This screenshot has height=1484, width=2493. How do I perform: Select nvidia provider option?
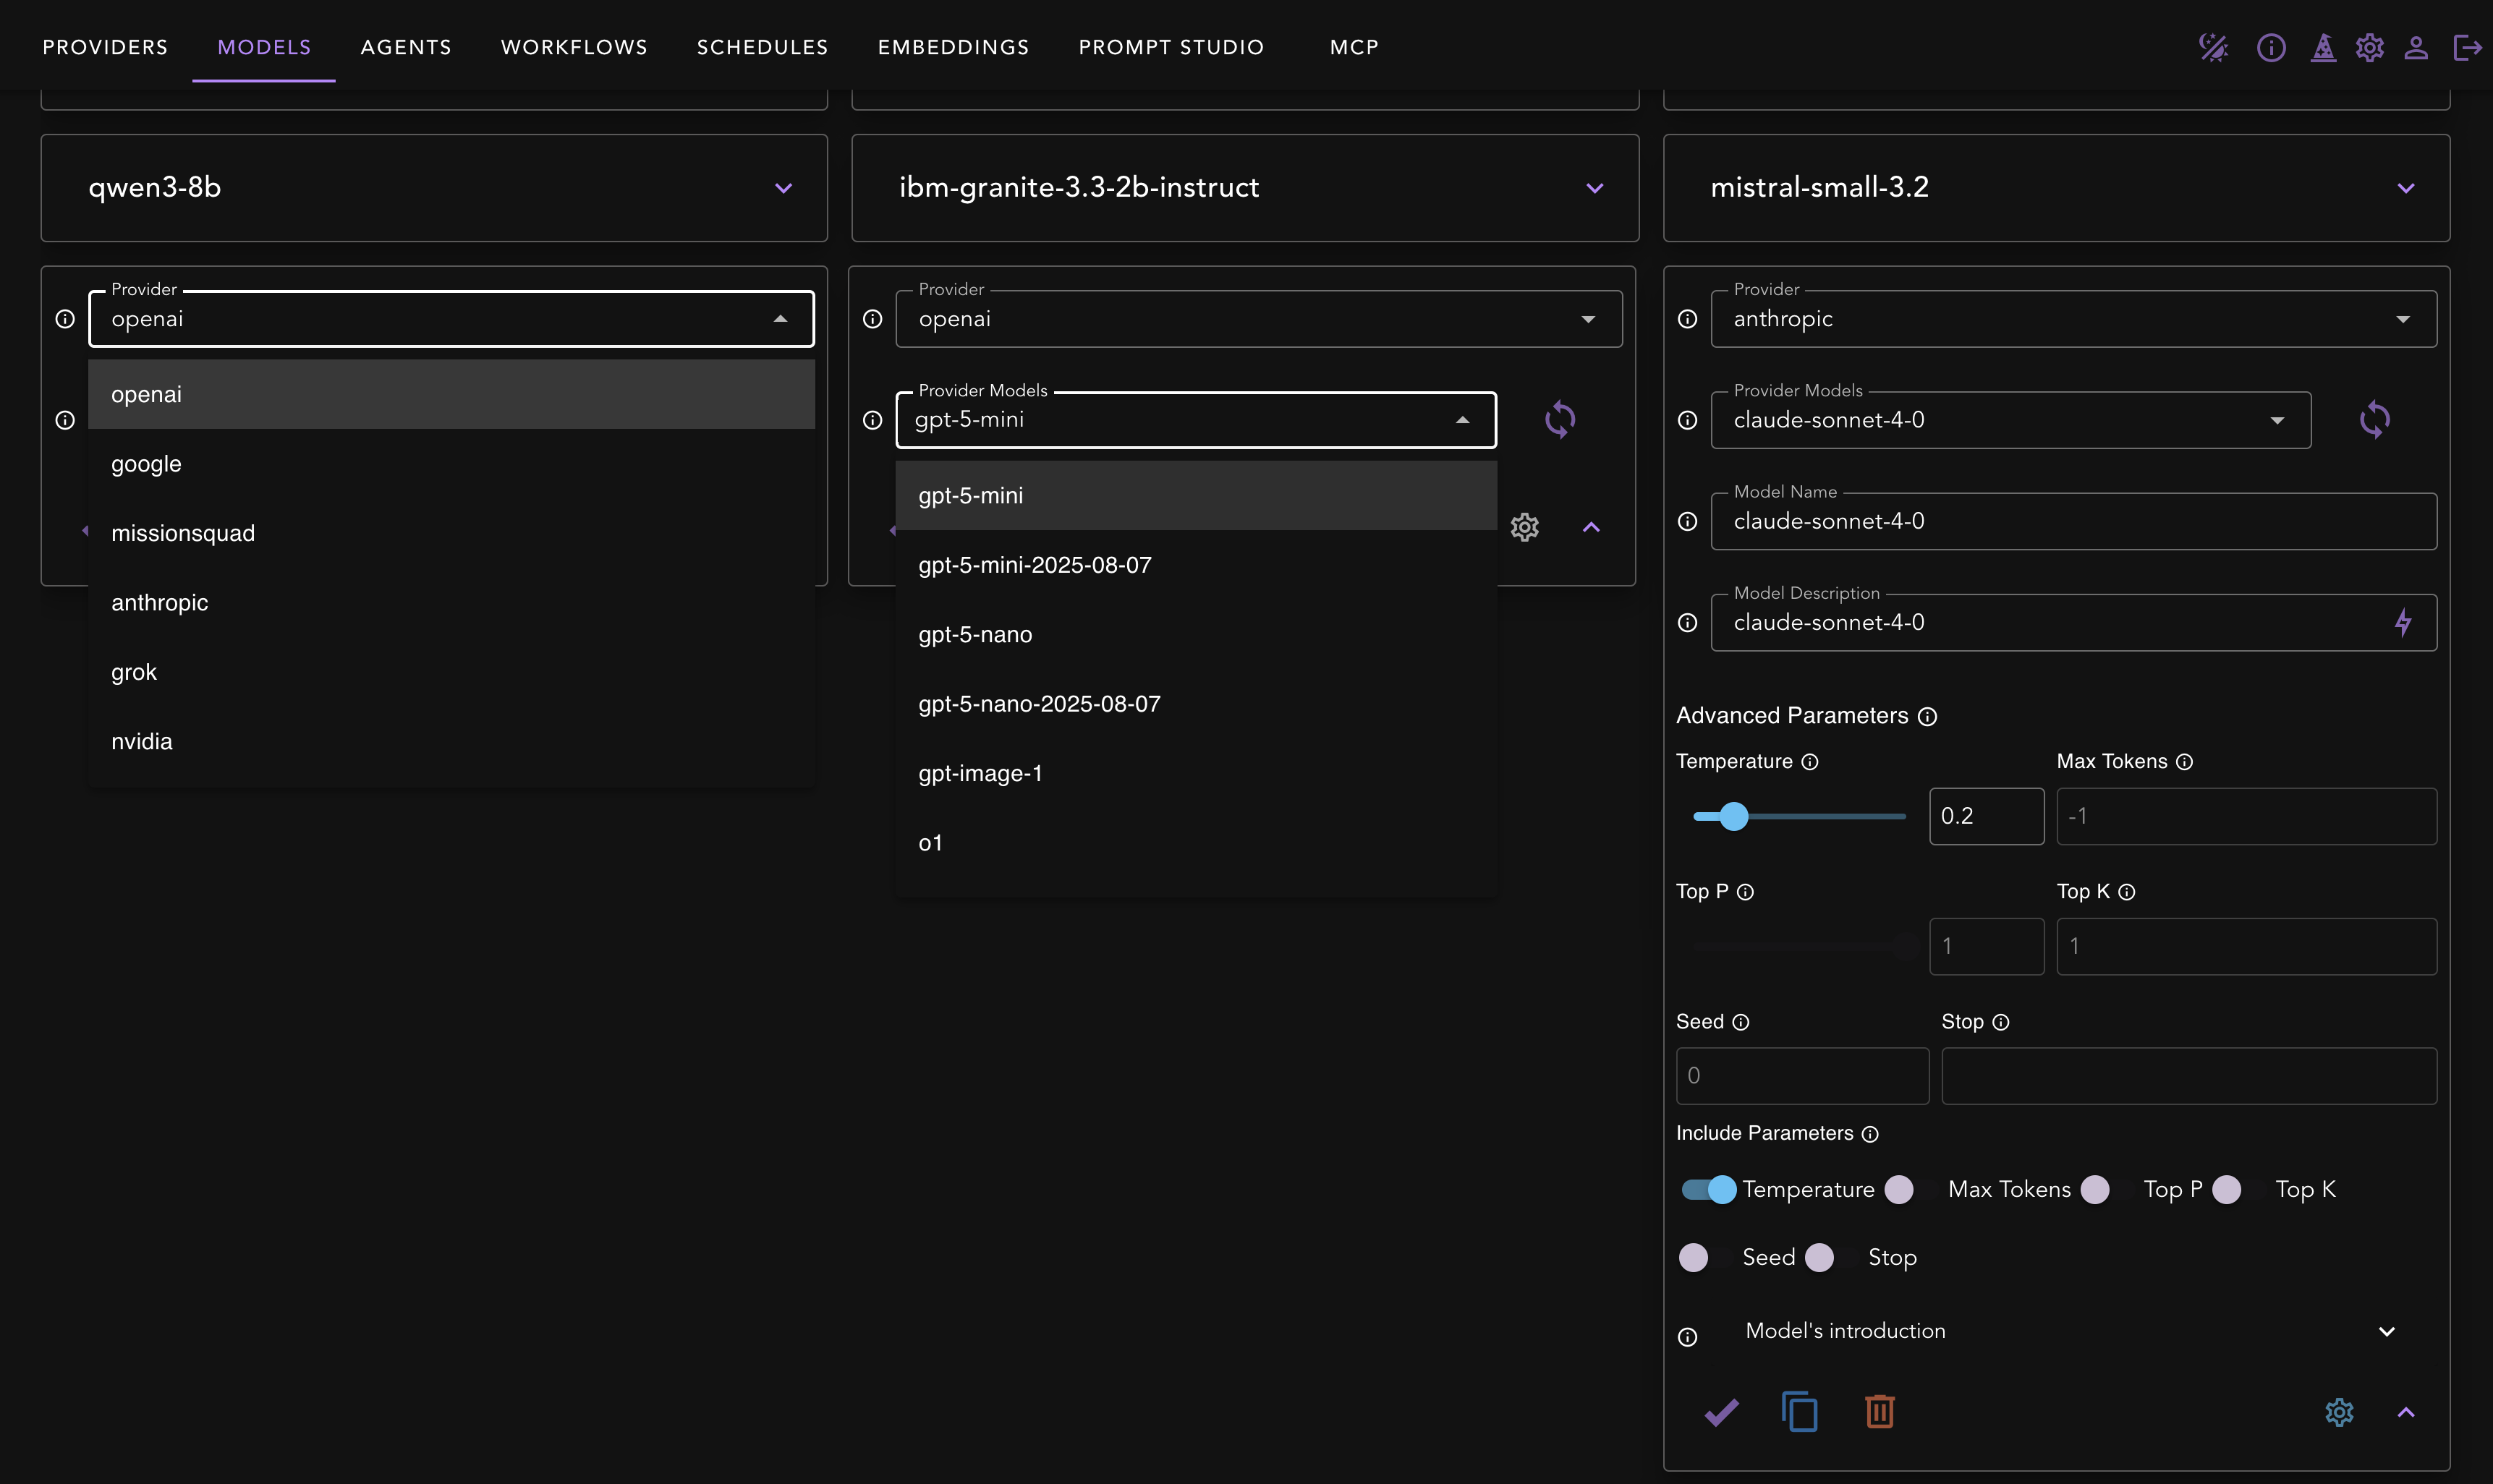(451, 742)
